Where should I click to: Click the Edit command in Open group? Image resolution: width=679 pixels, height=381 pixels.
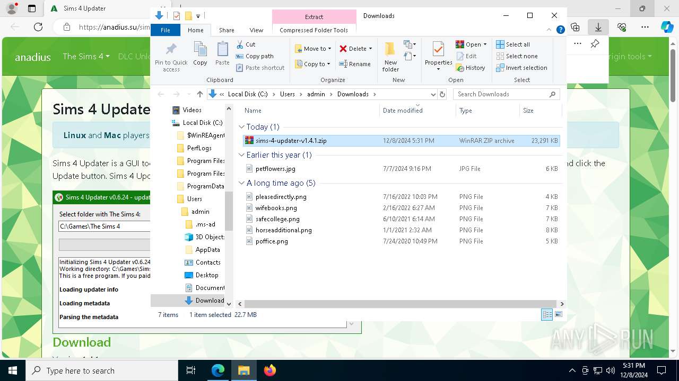pyautogui.click(x=466, y=56)
